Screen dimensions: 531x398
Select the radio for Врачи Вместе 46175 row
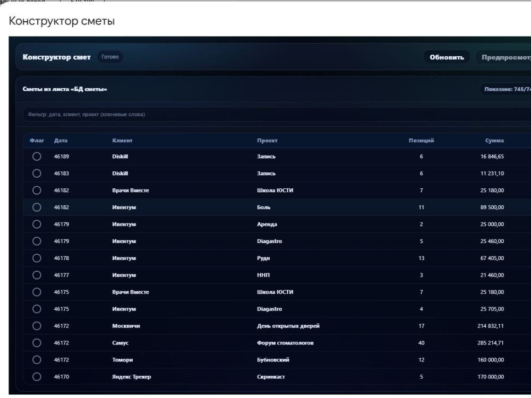(x=37, y=292)
